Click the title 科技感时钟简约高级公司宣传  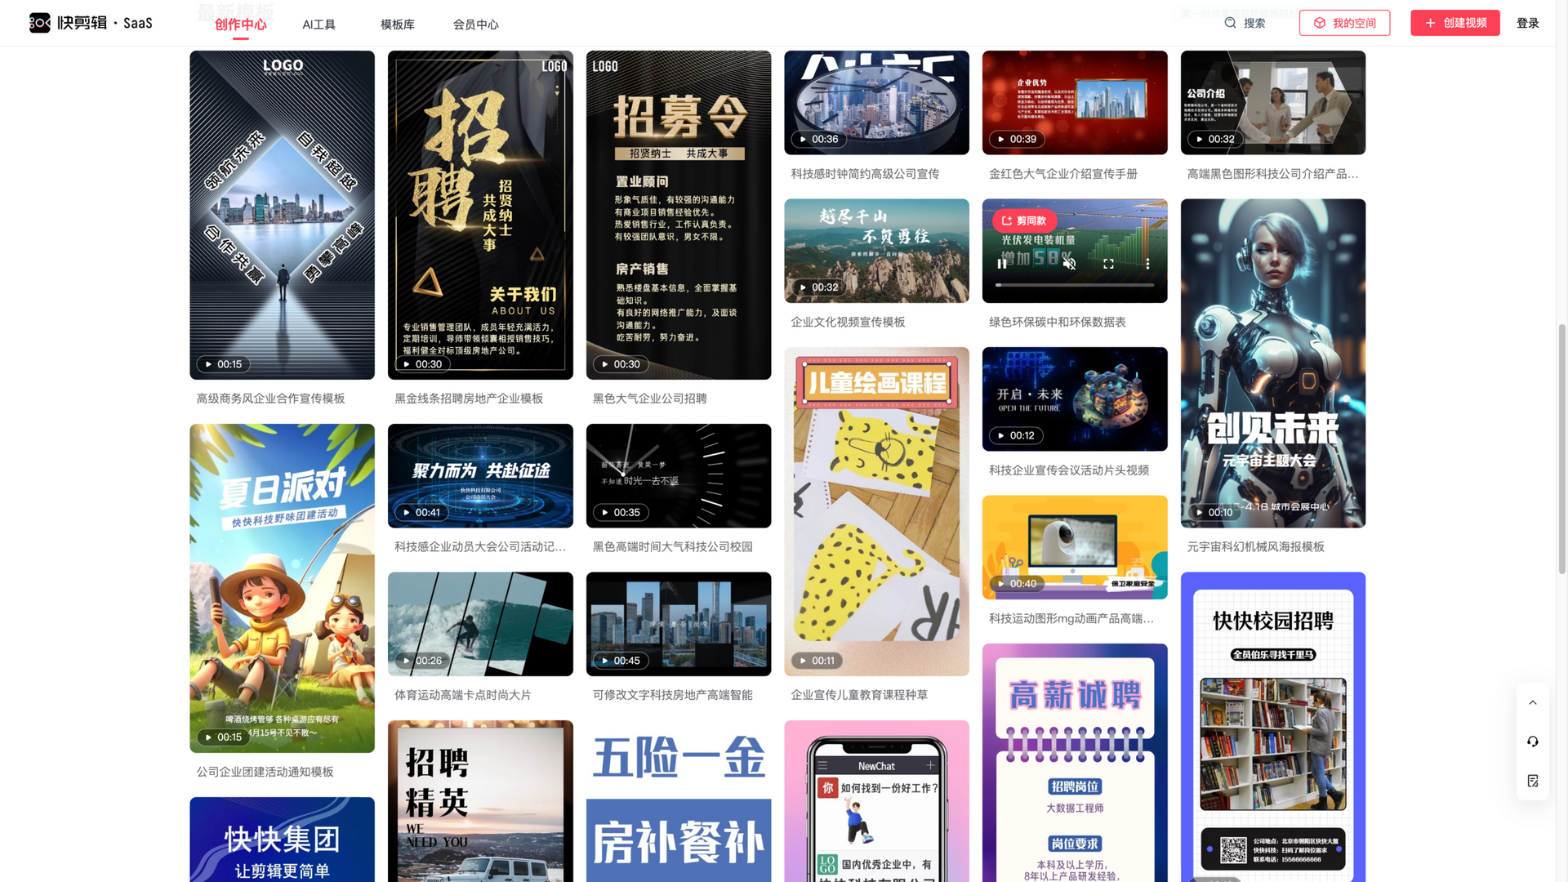[865, 174]
